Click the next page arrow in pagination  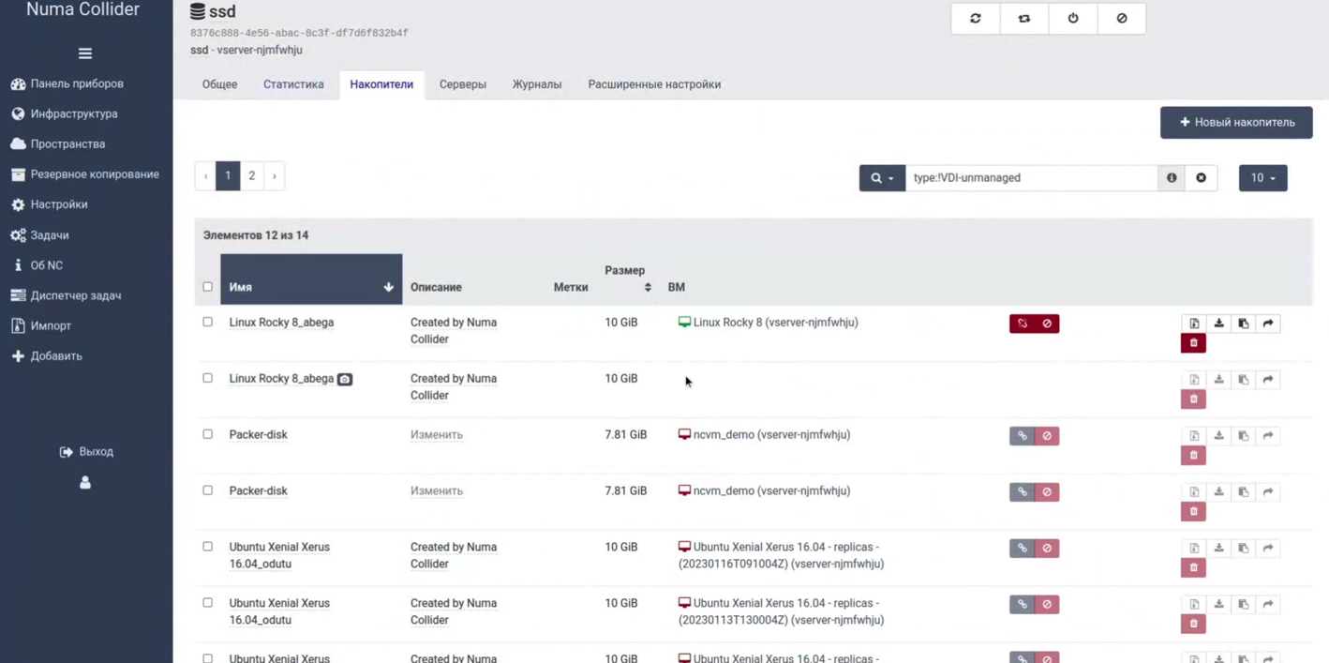coord(275,176)
